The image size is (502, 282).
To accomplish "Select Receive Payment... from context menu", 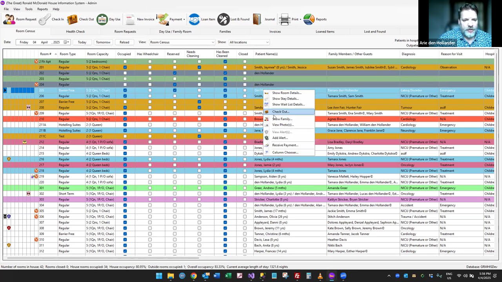I will coord(289,145).
